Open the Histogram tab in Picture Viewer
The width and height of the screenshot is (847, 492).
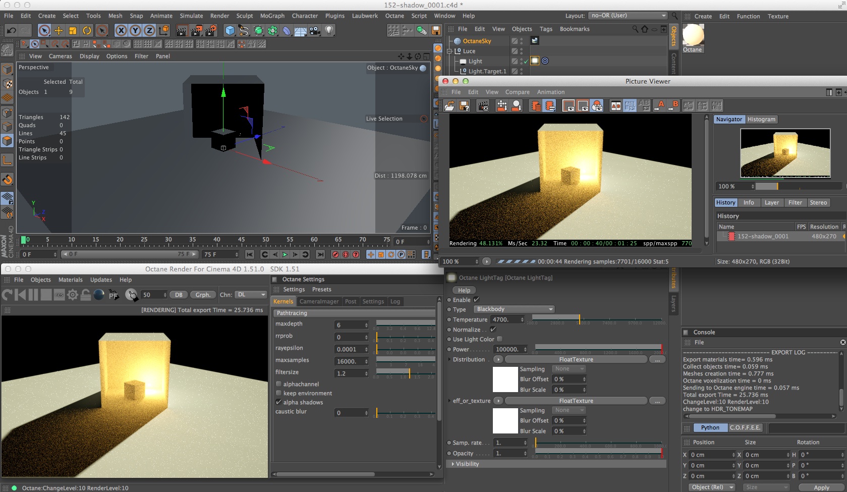tap(761, 120)
